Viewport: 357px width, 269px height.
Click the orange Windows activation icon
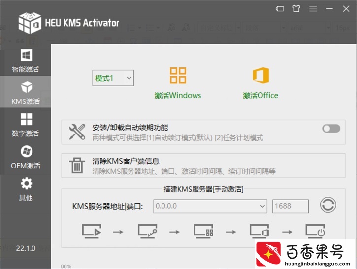coord(178,75)
